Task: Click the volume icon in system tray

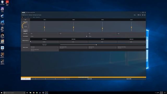Action: click(x=158, y=93)
